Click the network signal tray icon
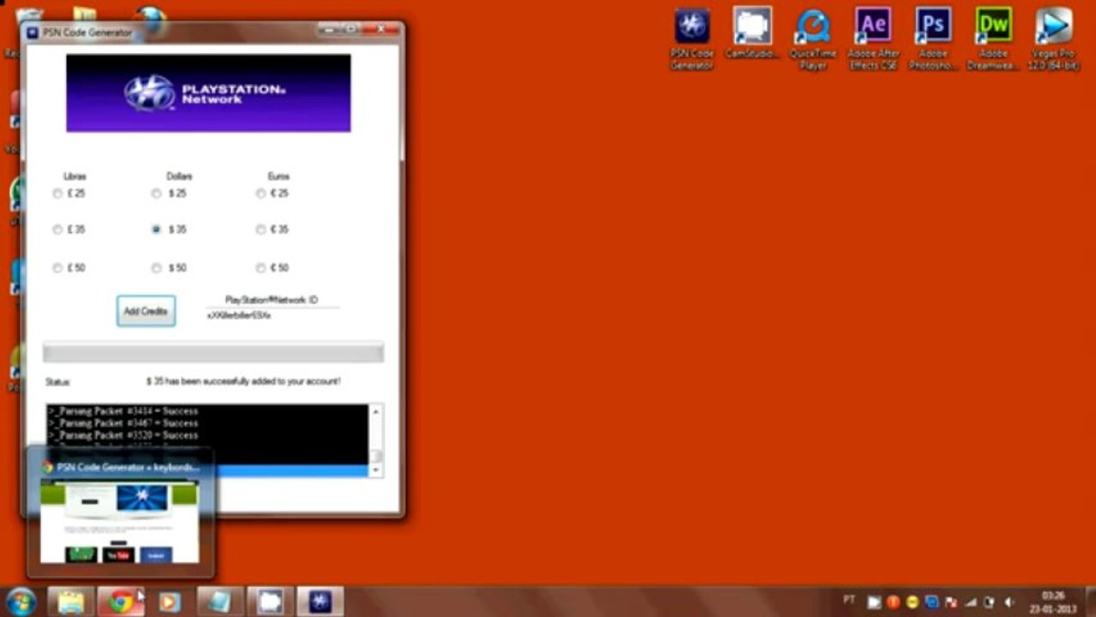 [970, 602]
